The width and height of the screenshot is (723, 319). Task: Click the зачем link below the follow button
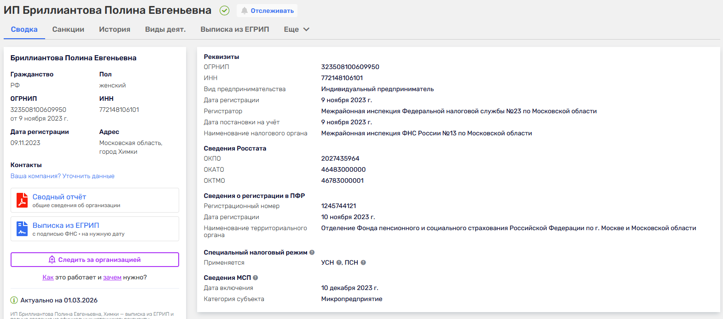point(112,277)
